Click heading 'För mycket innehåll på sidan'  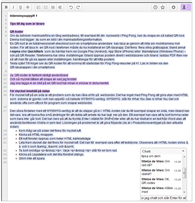coord(30,91)
